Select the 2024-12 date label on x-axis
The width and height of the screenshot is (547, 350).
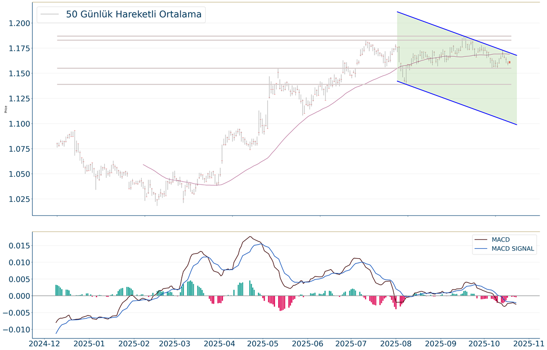coord(46,343)
